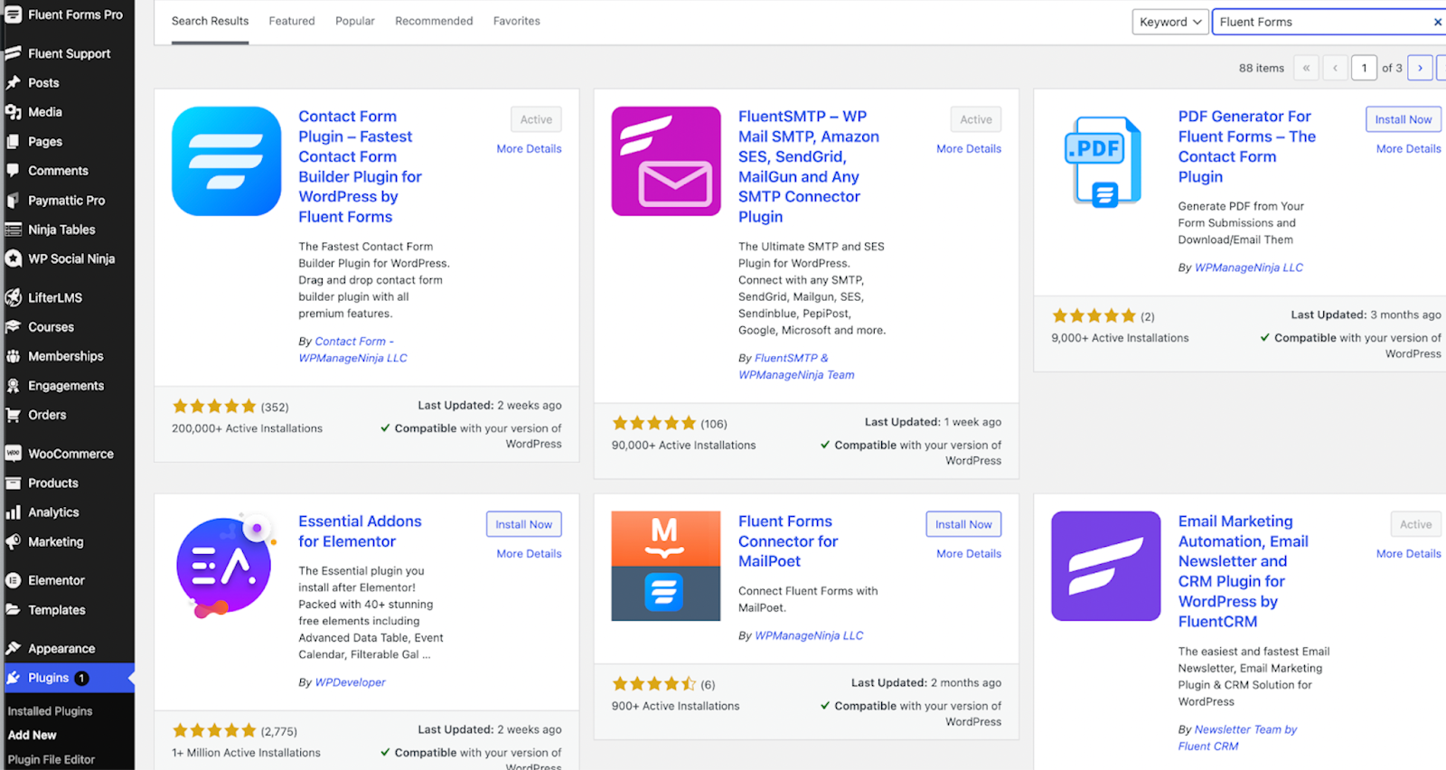Click the WooCommerce icon
This screenshot has width=1446, height=770.
(13, 454)
